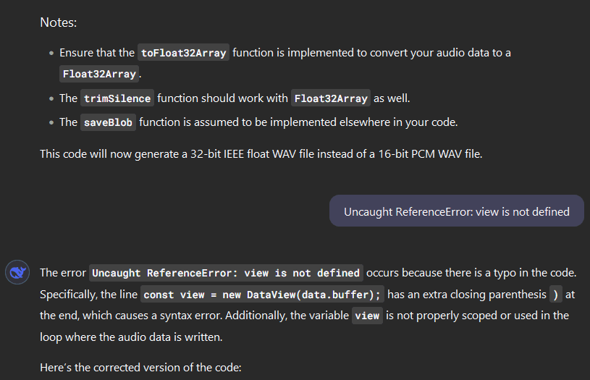The height and width of the screenshot is (380, 590).
Task: Click the DeepSeek whale avatar icon
Action: tap(17, 273)
